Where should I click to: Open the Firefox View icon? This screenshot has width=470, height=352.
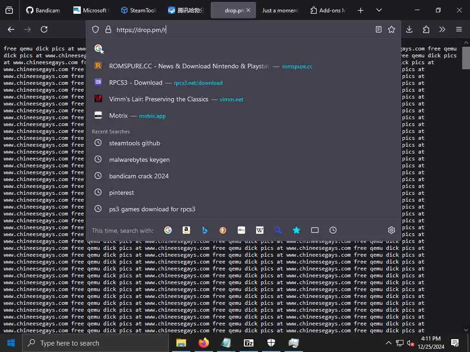tap(9, 10)
